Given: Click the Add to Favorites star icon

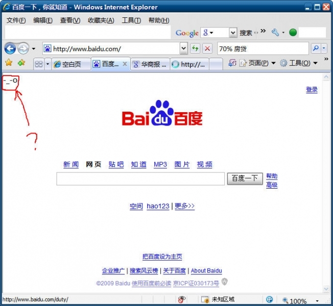Looking at the screenshot, I should click(x=21, y=63).
